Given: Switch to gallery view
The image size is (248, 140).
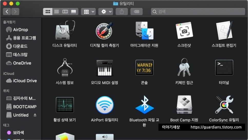Looking at the screenshot, I should pyautogui.click(x=74, y=12).
